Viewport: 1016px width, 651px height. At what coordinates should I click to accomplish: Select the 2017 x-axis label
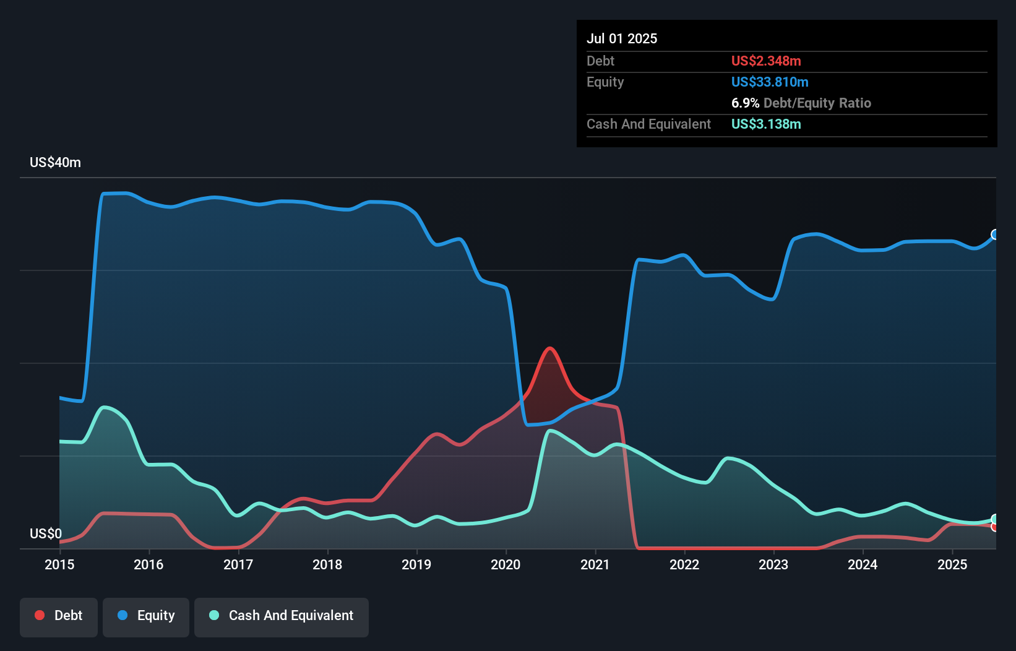click(x=238, y=564)
